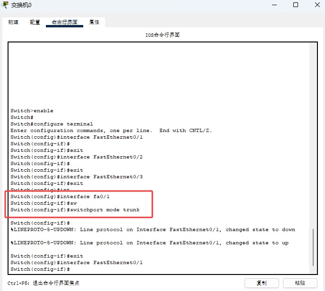Click the Packet Tracer switch icon in title bar
The width and height of the screenshot is (325, 291).
5,5
